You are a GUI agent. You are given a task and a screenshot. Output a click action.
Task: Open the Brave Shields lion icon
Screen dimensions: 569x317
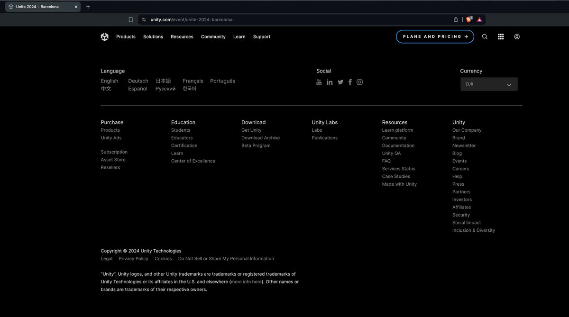pyautogui.click(x=469, y=19)
